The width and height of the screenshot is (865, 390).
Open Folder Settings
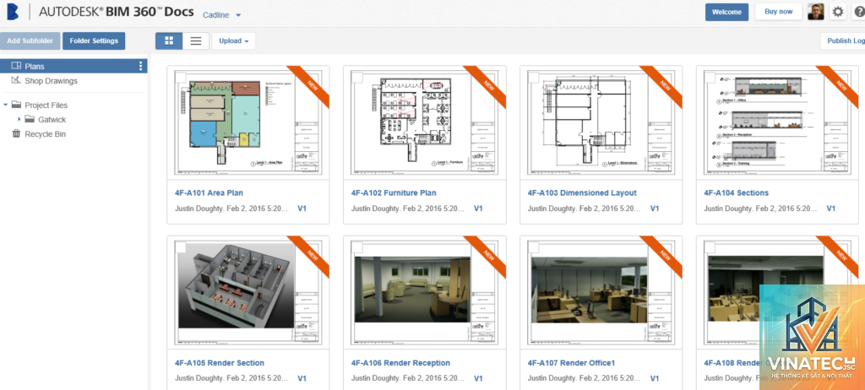pos(94,41)
